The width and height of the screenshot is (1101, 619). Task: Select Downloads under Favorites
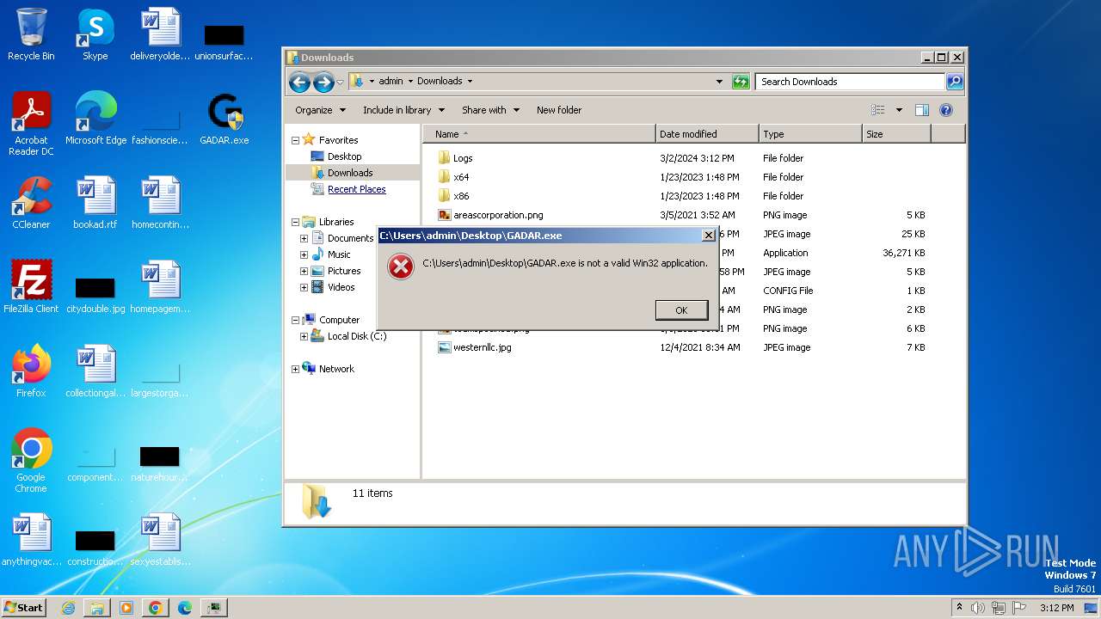pos(349,173)
